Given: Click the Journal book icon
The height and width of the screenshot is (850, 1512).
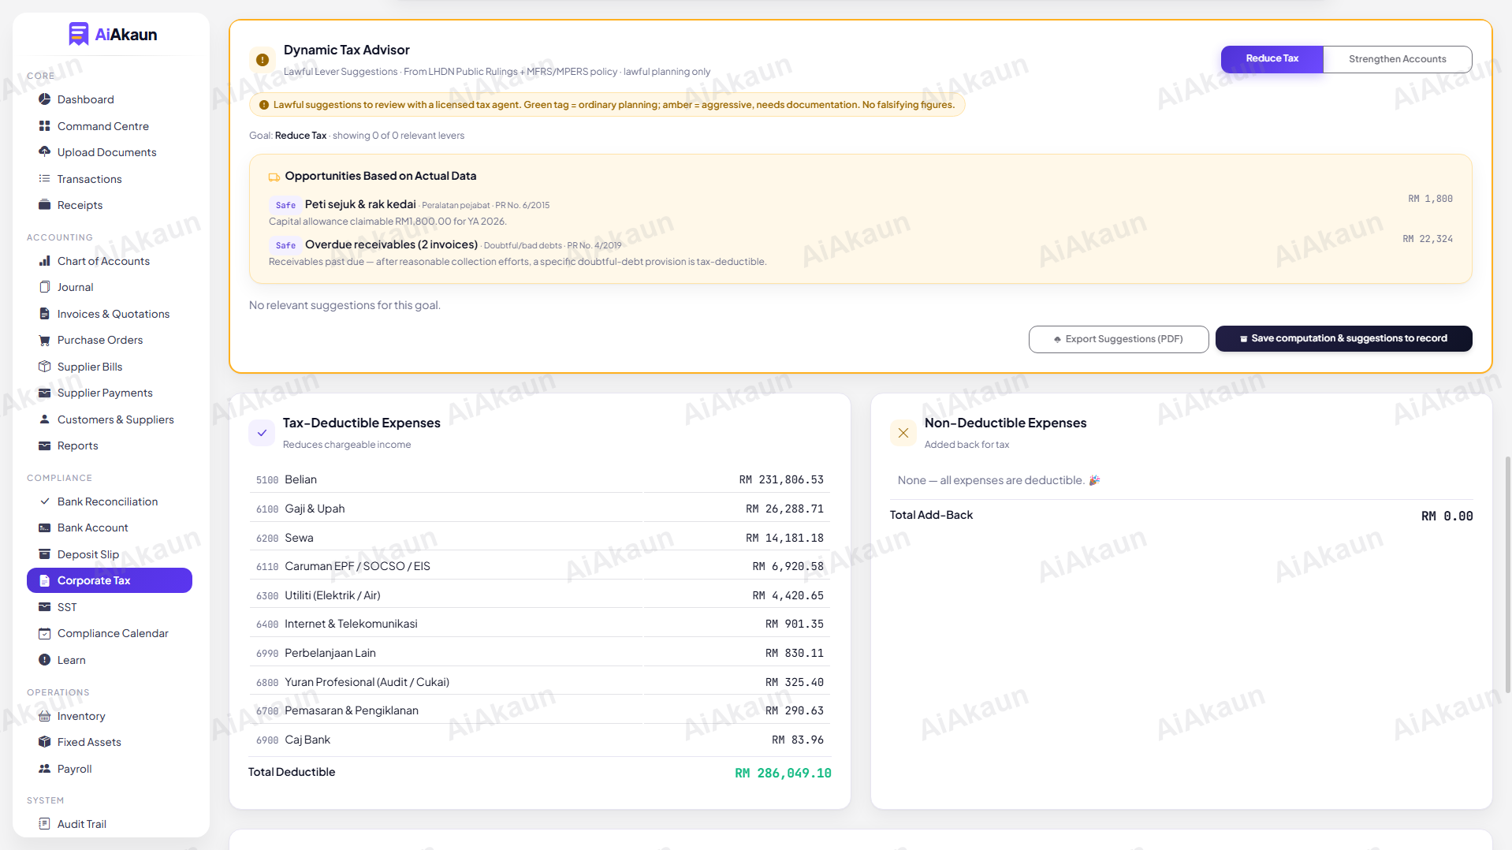Looking at the screenshot, I should [x=45, y=287].
